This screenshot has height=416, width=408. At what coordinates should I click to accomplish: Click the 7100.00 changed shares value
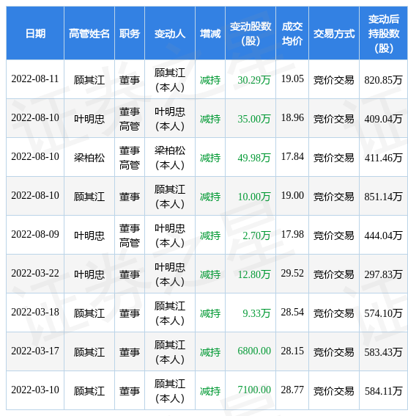tap(254, 390)
